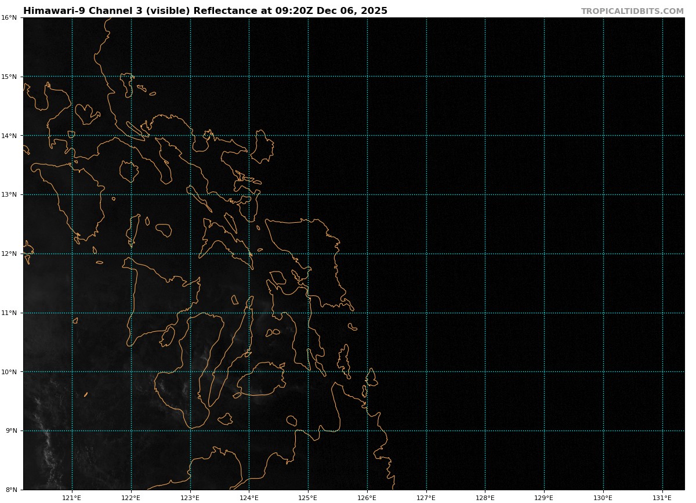The height and width of the screenshot is (503, 696).
Task: Click the 131°E longitude axis label
Action: coord(662,498)
